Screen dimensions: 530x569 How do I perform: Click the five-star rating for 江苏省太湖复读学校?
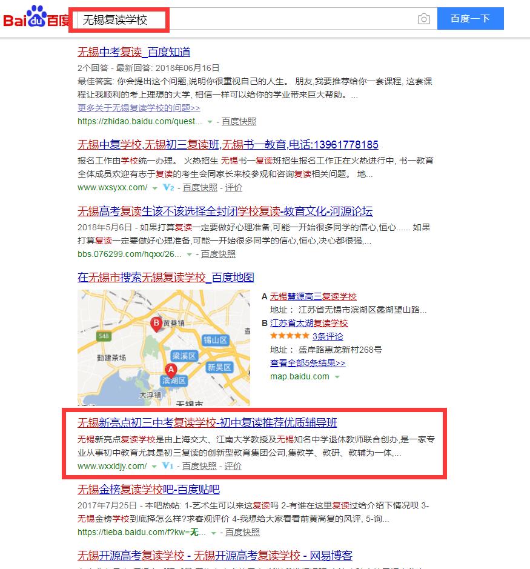289,336
